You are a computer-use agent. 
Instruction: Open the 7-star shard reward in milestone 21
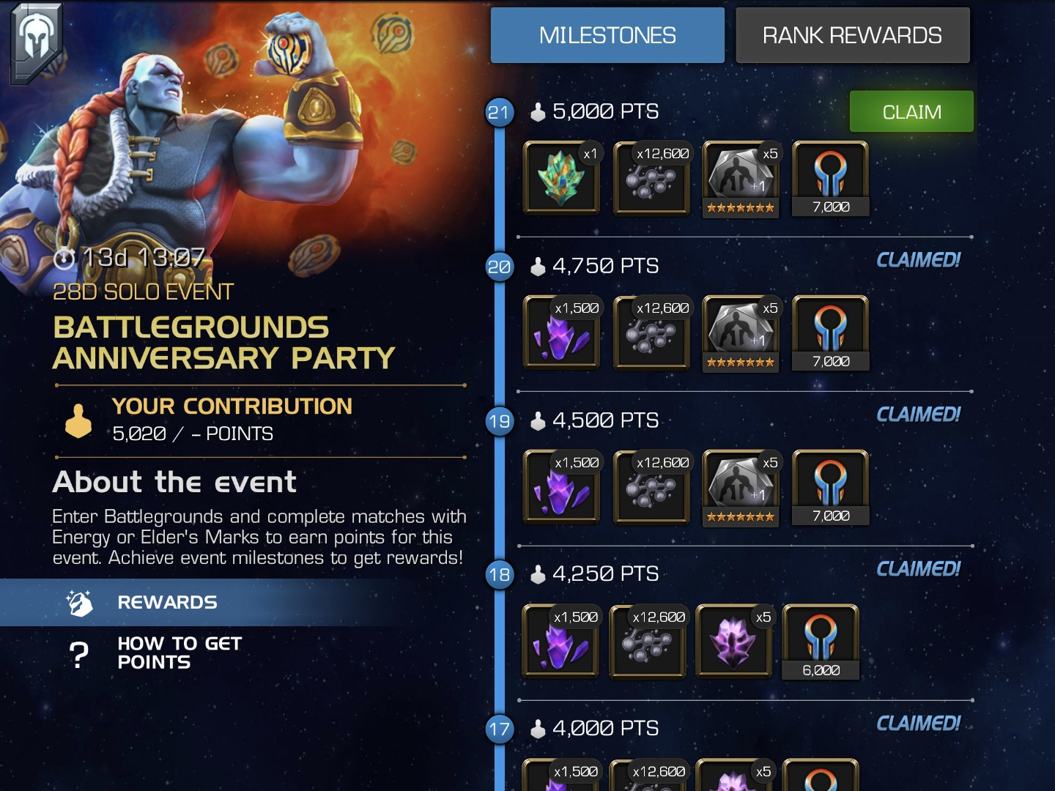741,178
